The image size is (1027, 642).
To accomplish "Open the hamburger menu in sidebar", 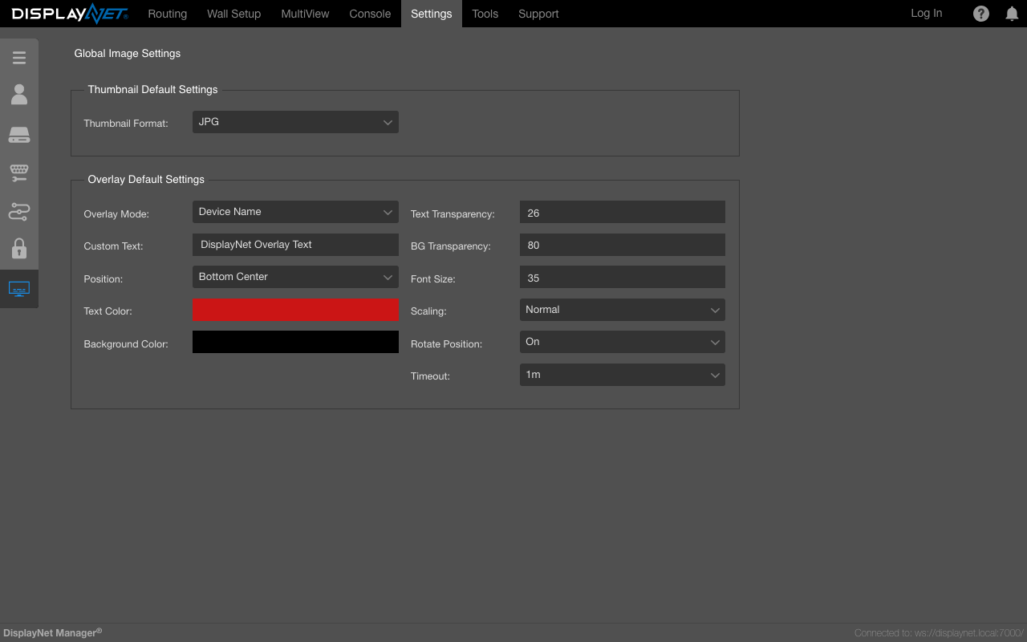I will pos(19,58).
